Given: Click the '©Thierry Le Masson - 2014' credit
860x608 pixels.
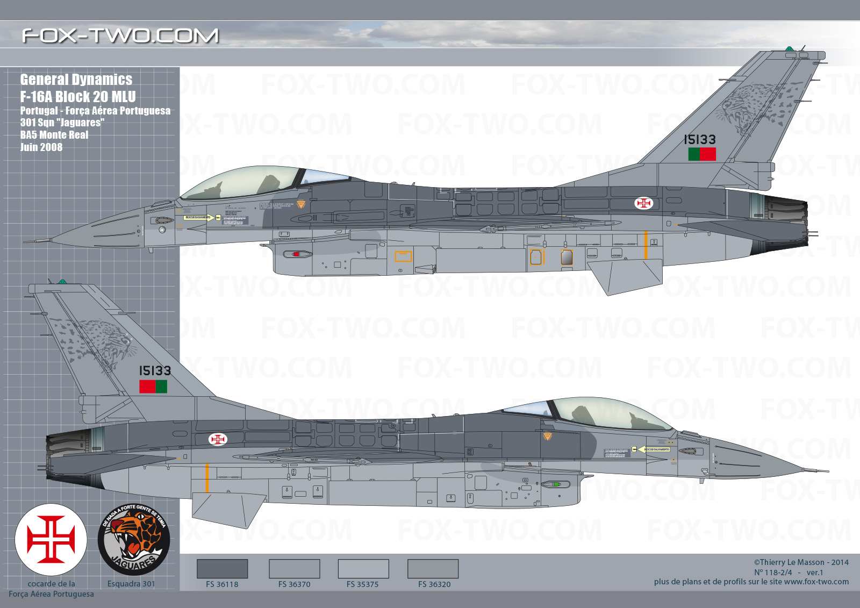Looking at the screenshot, I should click(801, 562).
